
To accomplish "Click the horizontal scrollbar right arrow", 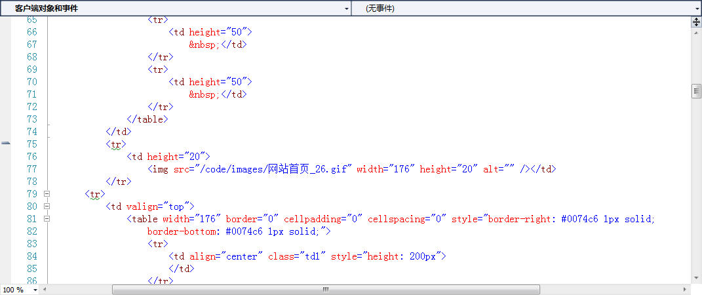I will 685,289.
